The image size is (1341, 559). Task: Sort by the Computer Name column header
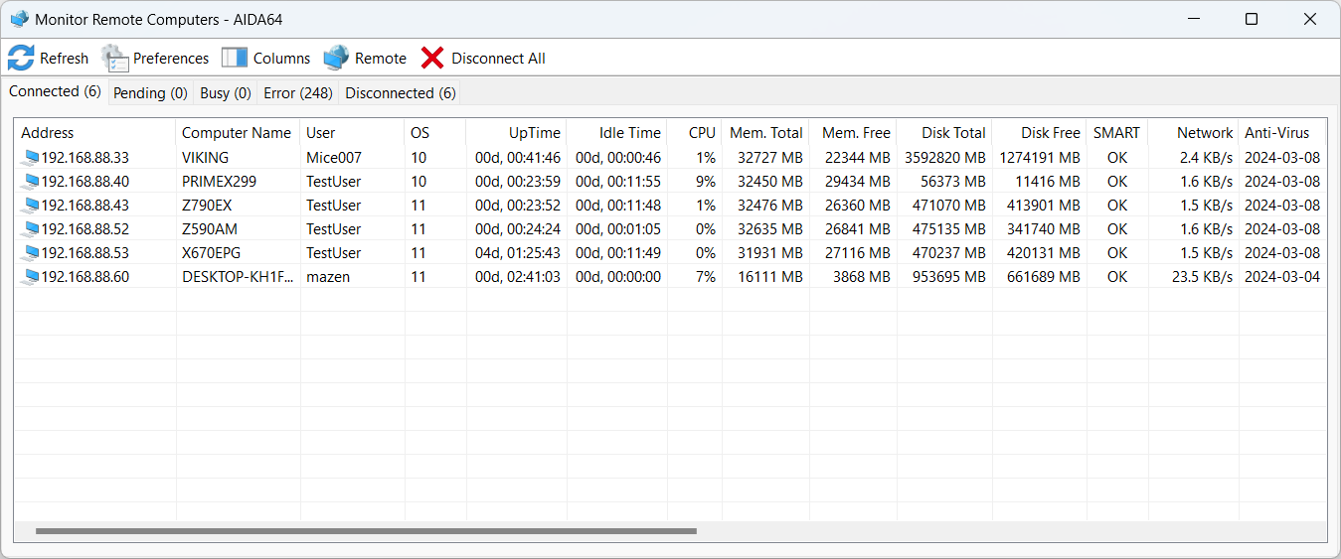[x=237, y=133]
